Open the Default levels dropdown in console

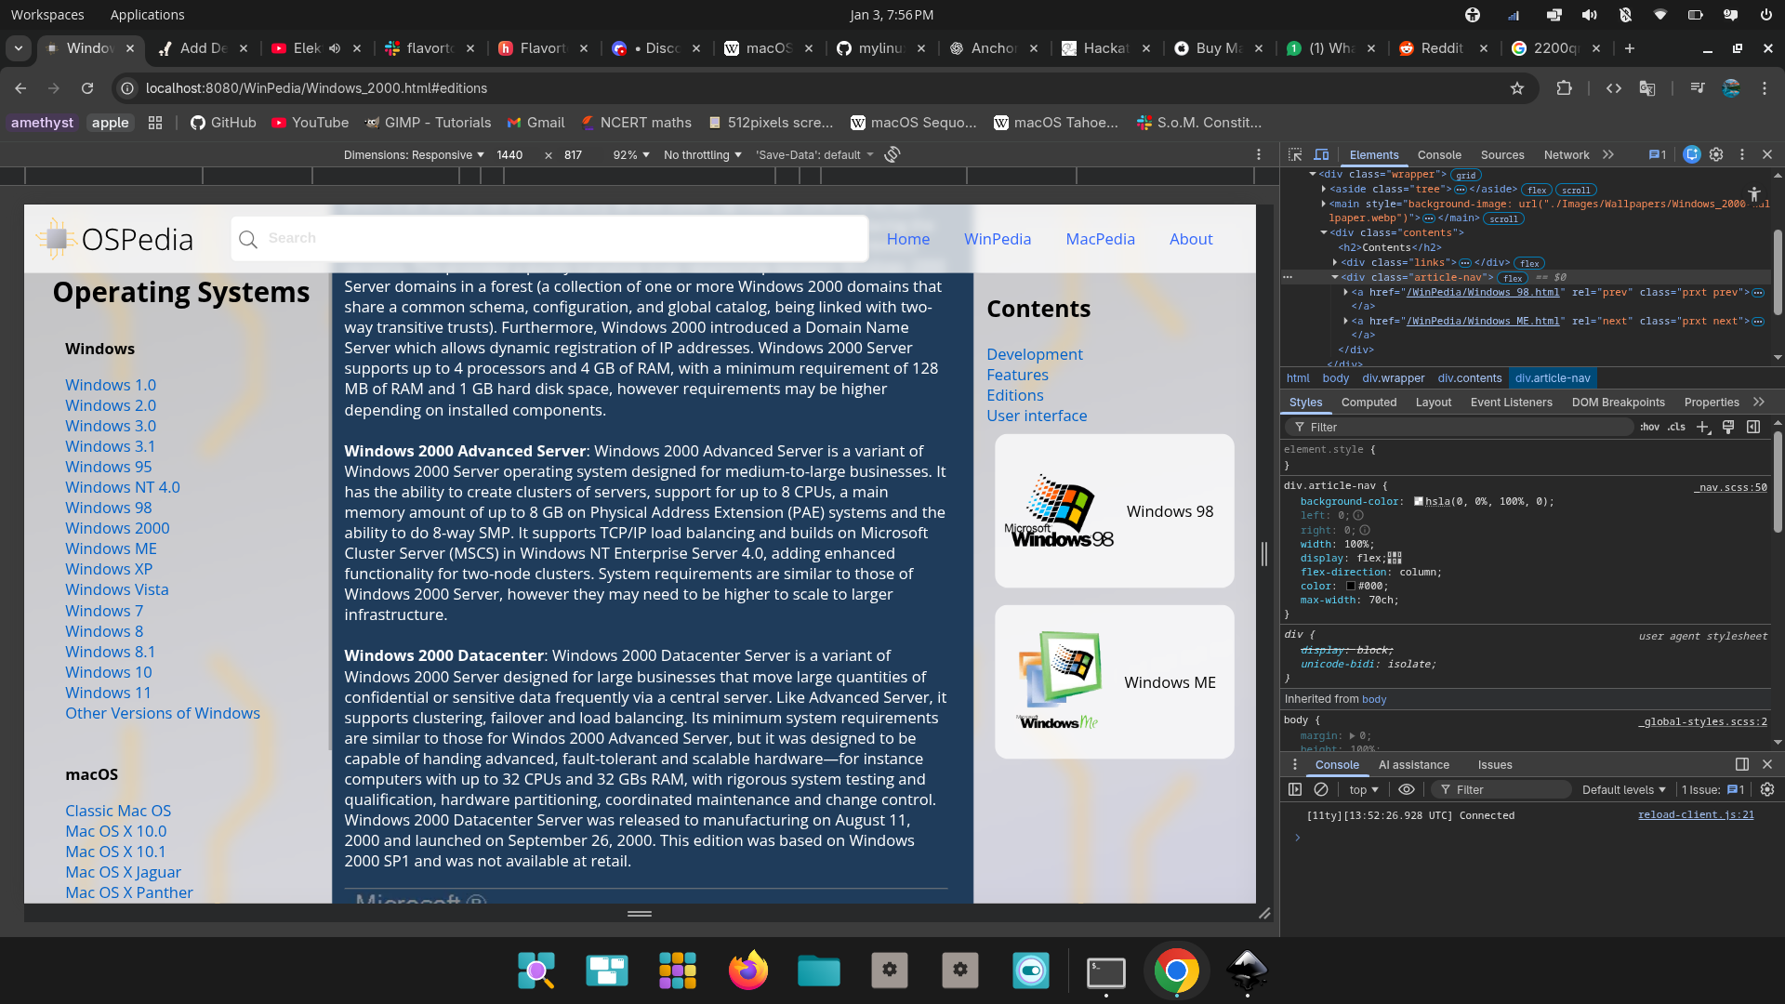(x=1623, y=789)
